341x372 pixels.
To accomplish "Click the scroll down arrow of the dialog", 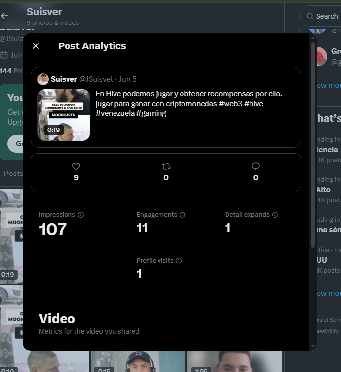I will 313,347.
